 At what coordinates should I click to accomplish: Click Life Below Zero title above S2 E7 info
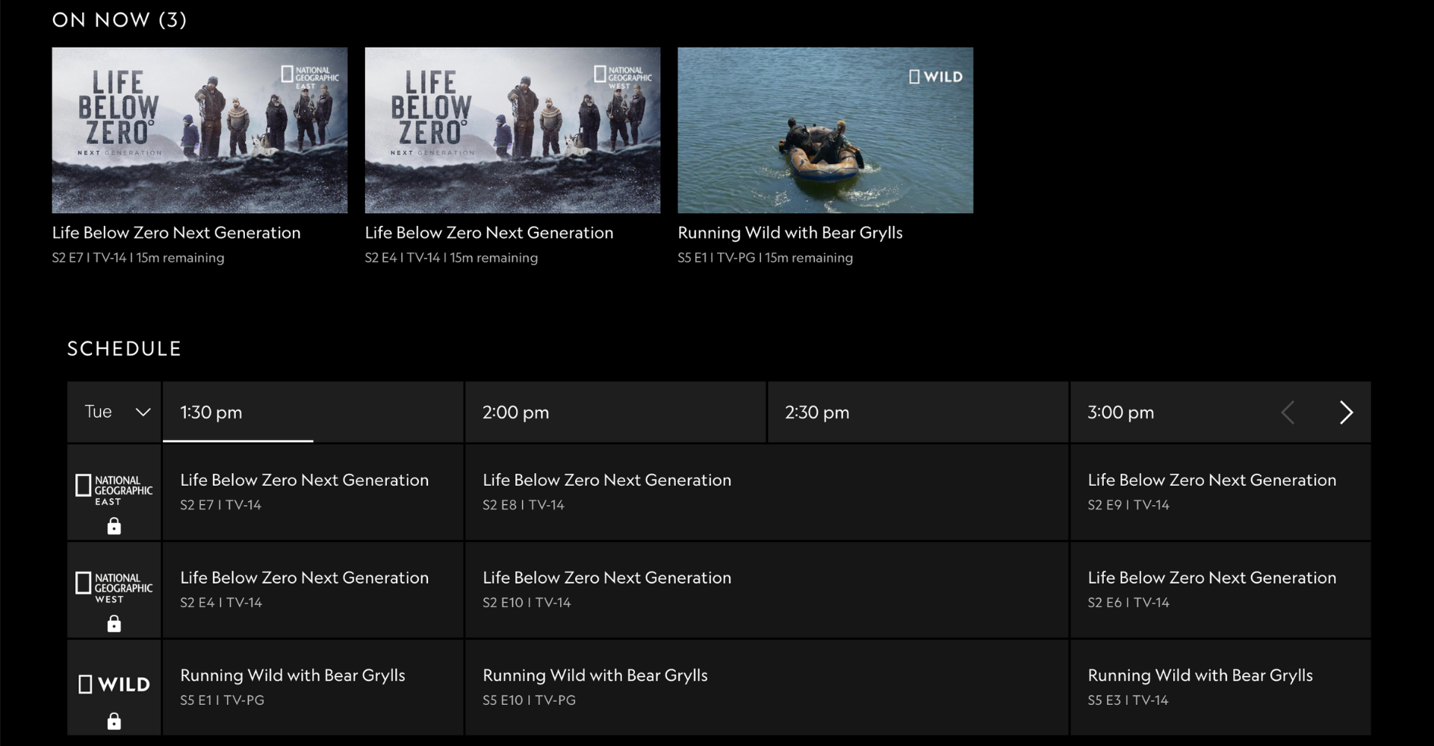click(176, 233)
